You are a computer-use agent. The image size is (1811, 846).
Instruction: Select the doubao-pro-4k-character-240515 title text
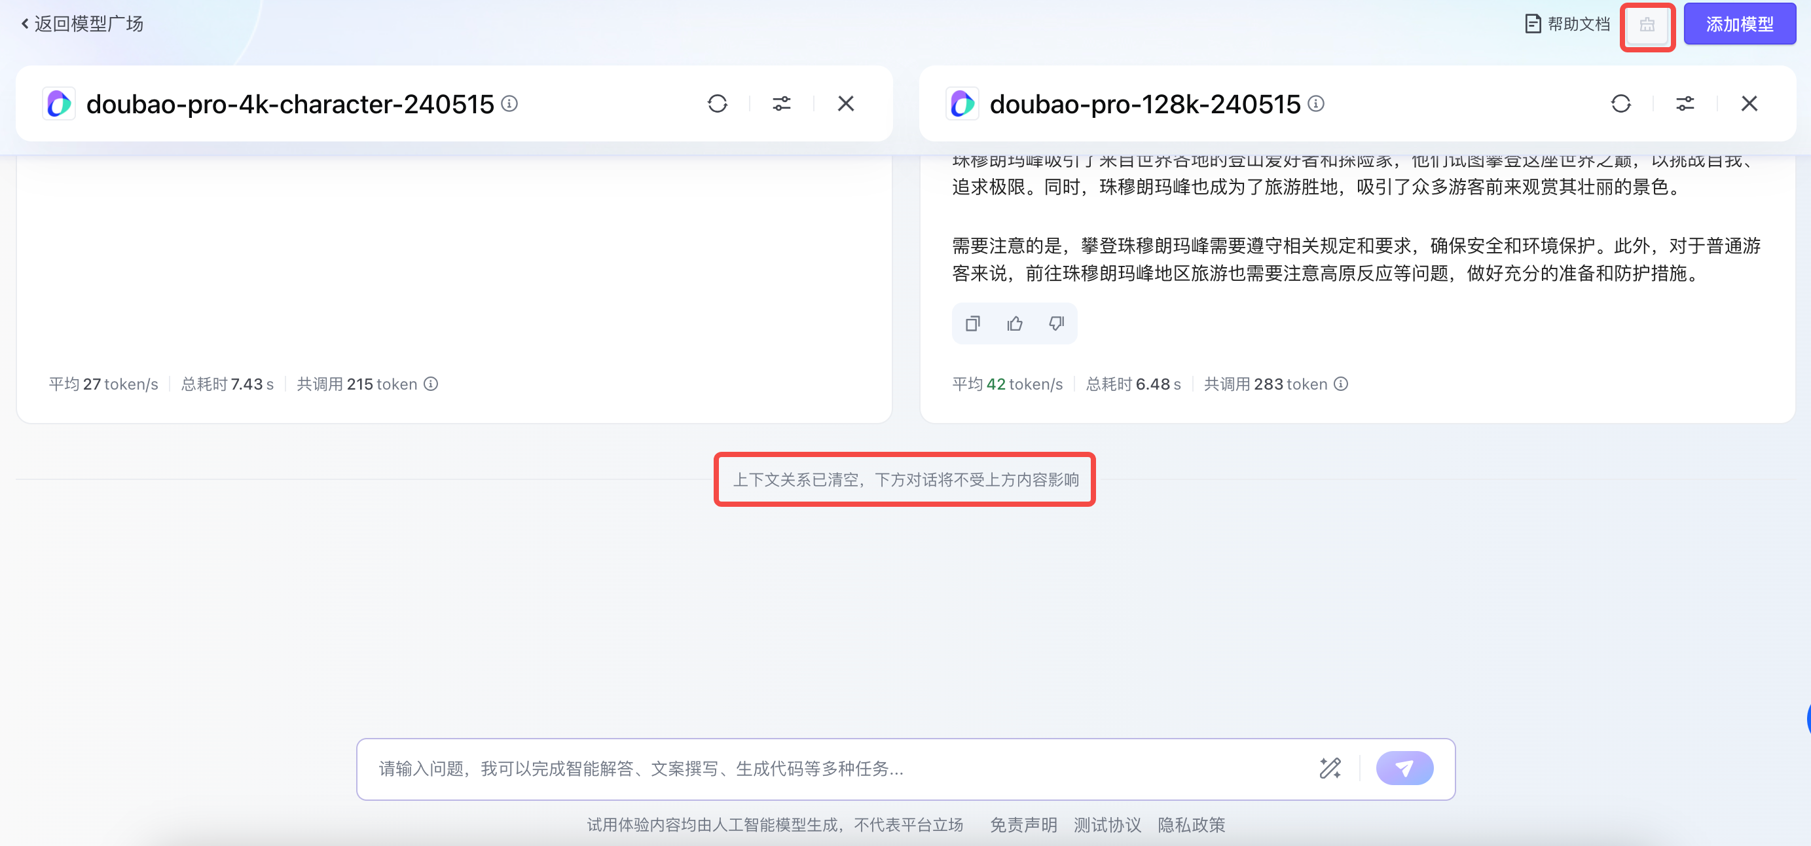coord(290,104)
